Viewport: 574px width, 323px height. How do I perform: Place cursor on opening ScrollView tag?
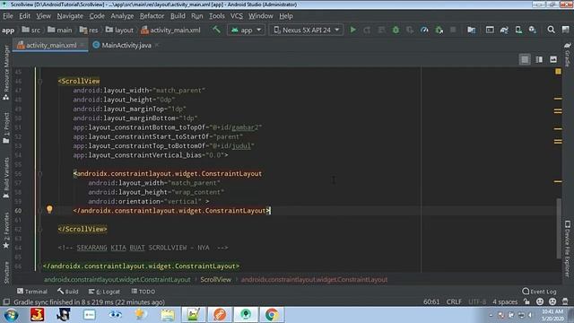coord(79,81)
